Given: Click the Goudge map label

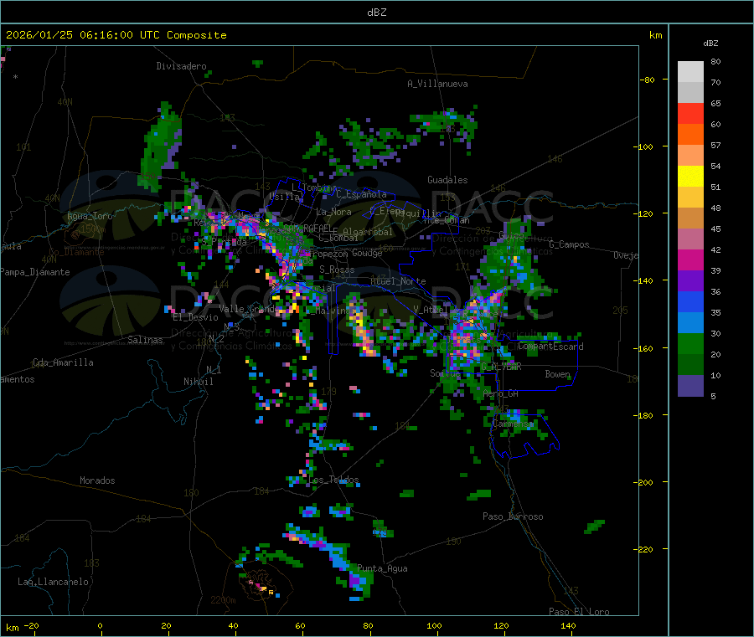Looking at the screenshot, I should click(367, 253).
